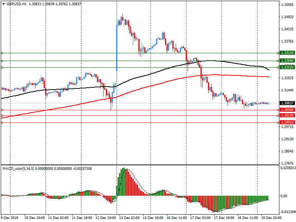
Task: Click left handle of 1.29910 line
Action: (2, 122)
